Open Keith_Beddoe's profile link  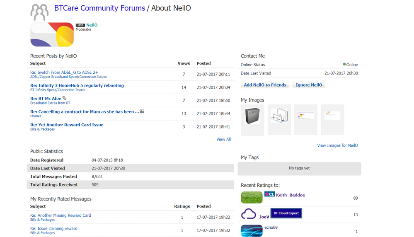291,195
